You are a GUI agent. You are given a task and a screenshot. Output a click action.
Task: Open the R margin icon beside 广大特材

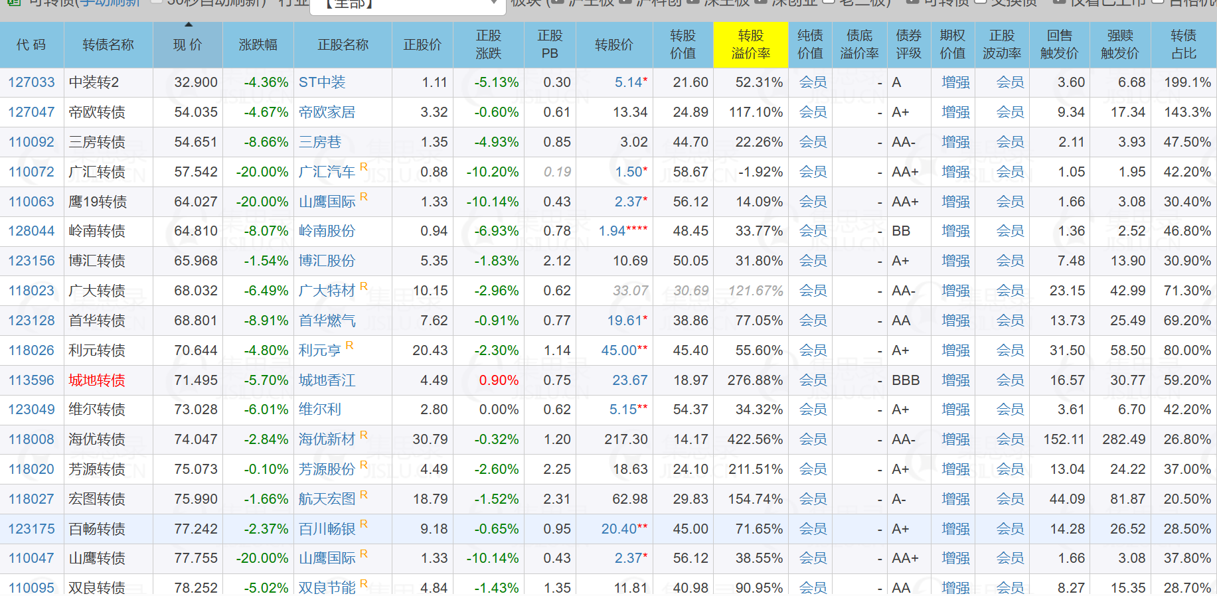(364, 286)
